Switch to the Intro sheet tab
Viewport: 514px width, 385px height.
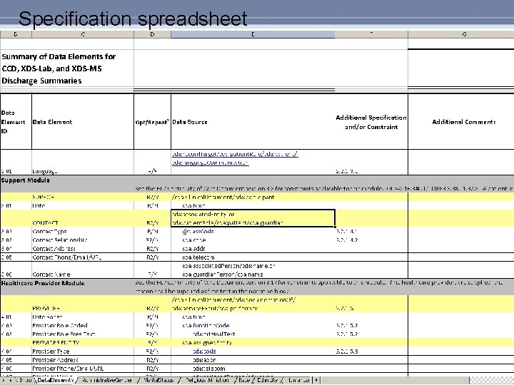pyautogui.click(x=24, y=380)
